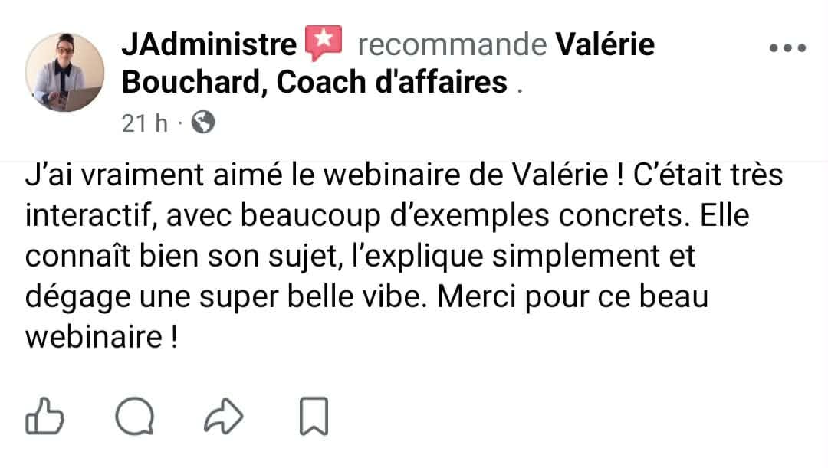828x468 pixels.
Task: Share the recommendation with arrow icon
Action: pos(224,416)
